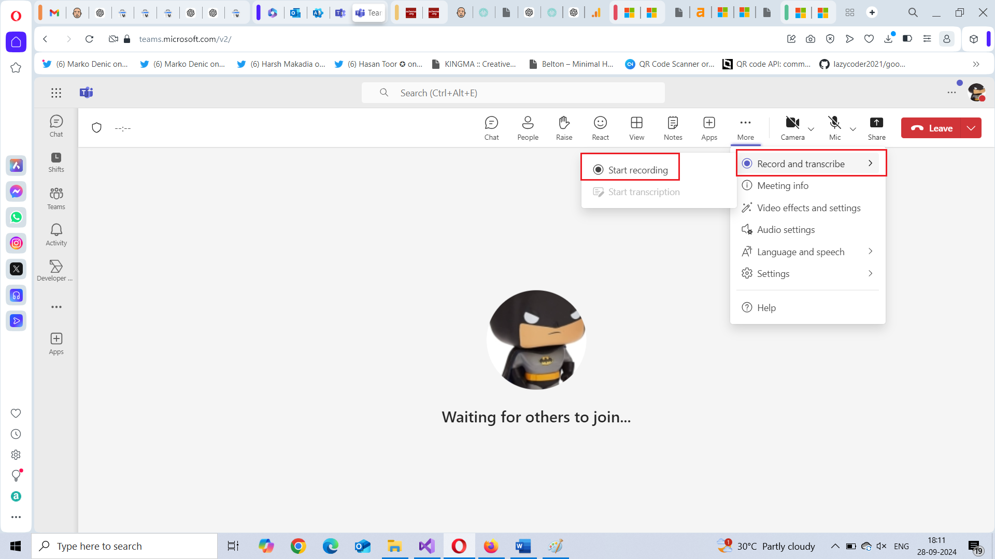Open the Activity feed
995x559 pixels.
coord(56,235)
